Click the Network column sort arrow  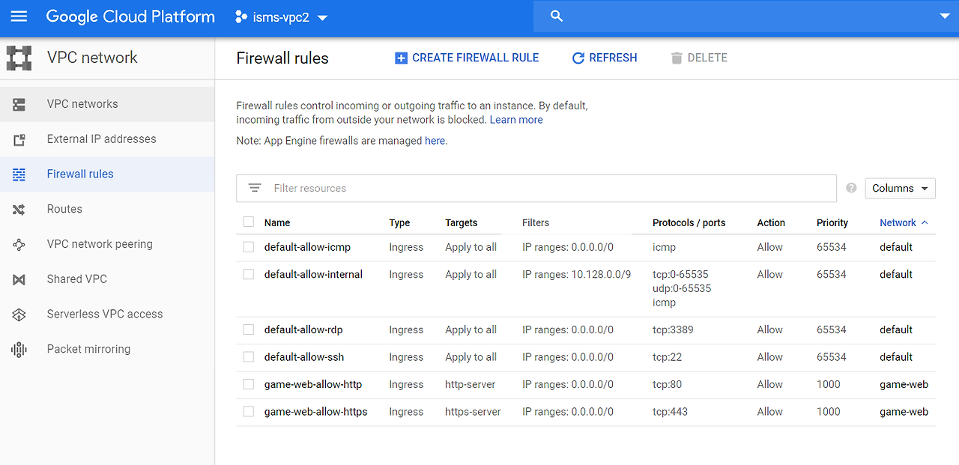(925, 222)
